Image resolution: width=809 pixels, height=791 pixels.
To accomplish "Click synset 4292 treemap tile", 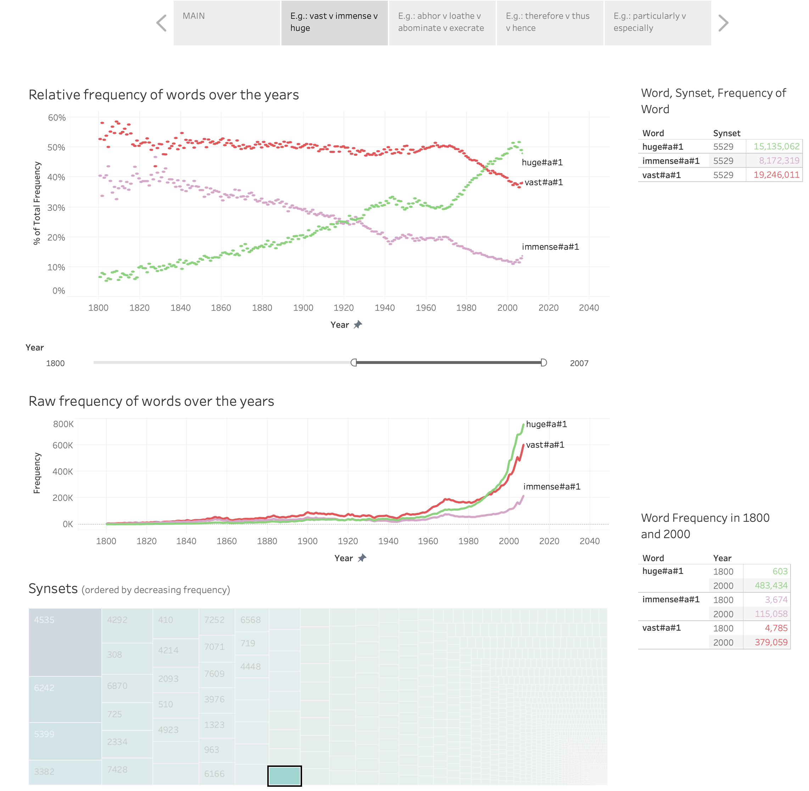I will 127,626.
